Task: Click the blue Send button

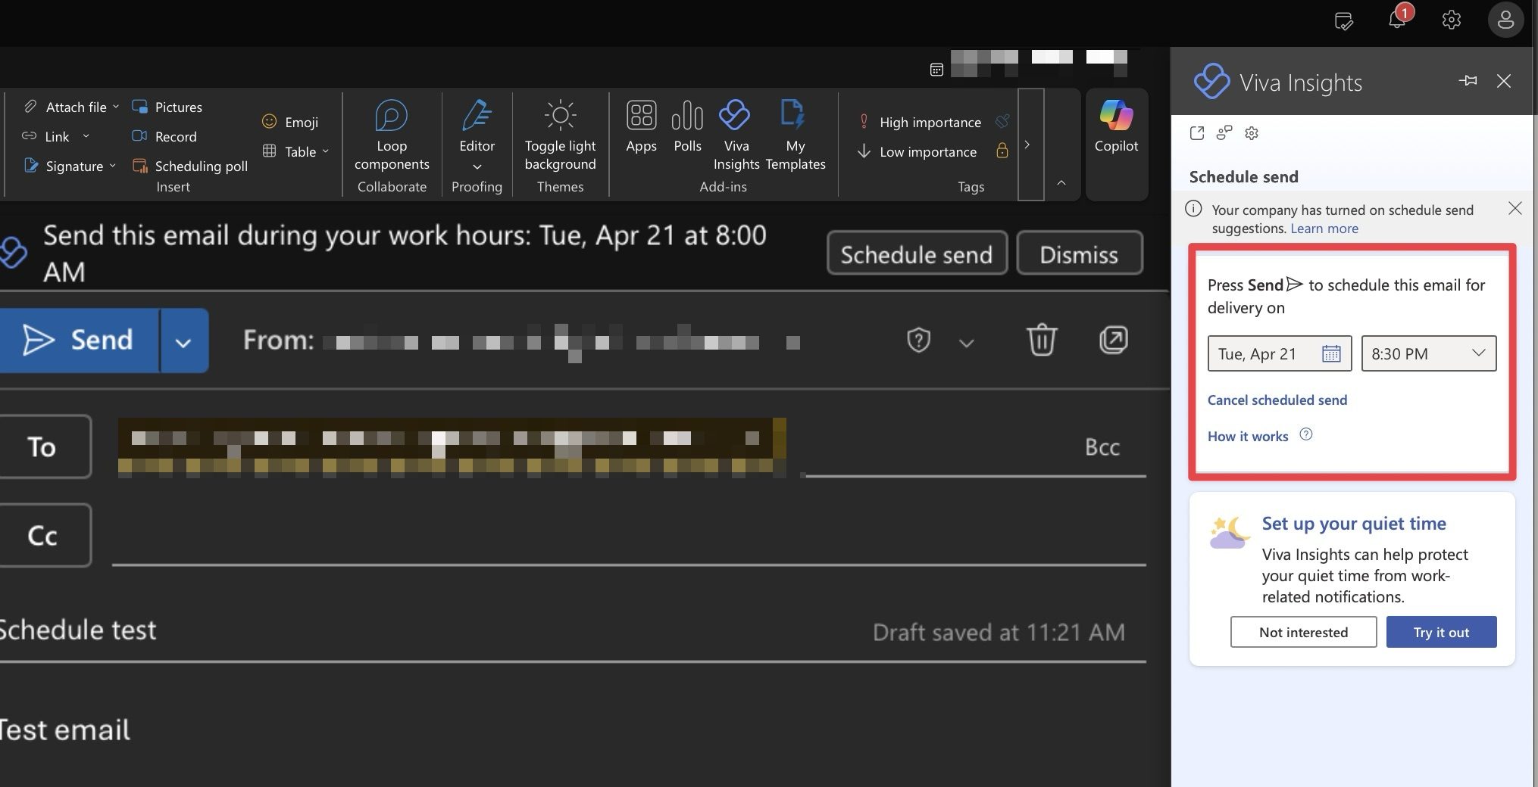Action: [79, 340]
